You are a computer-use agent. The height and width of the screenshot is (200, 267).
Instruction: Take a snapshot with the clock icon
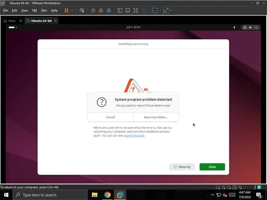(93, 10)
